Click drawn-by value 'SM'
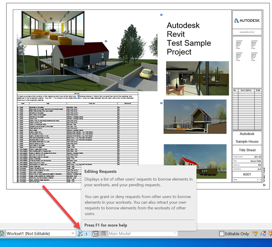This screenshot has height=247, width=272. [260, 165]
